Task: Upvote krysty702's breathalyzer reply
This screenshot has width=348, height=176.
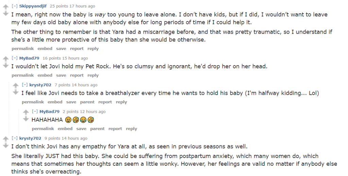Action: (x=16, y=85)
